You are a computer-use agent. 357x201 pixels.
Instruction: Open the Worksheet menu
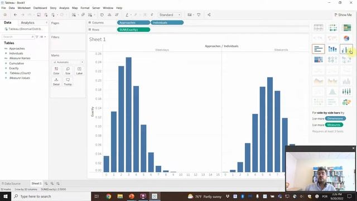coord(24,8)
